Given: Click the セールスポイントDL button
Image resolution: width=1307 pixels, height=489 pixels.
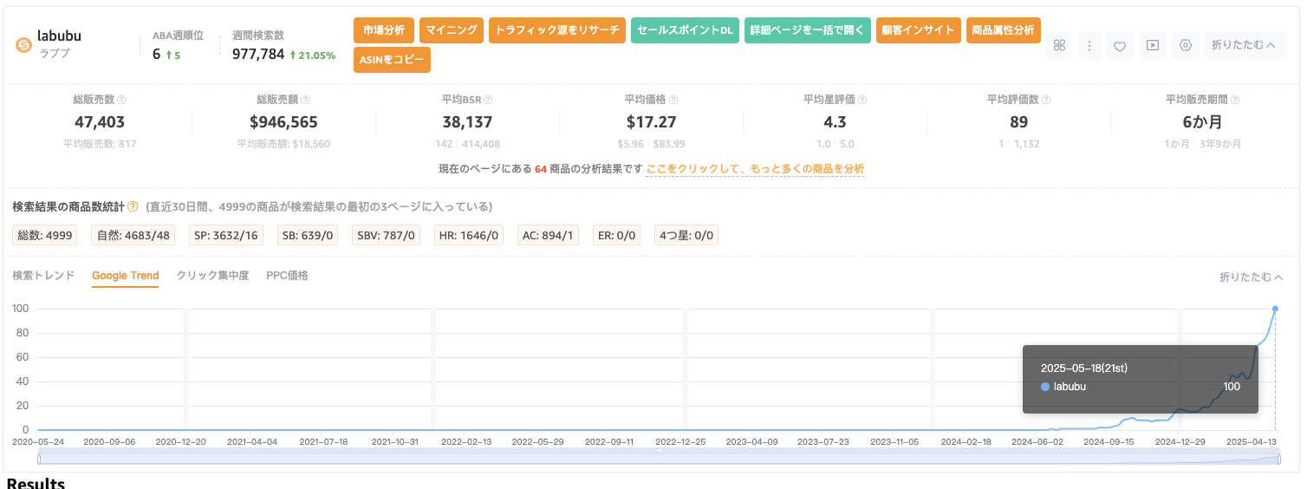Looking at the screenshot, I should (685, 30).
